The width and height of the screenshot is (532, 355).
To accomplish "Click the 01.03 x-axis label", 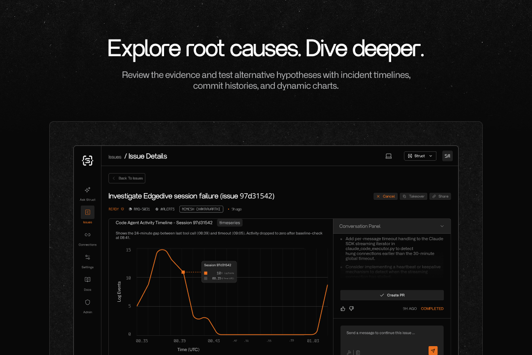I will (313, 341).
